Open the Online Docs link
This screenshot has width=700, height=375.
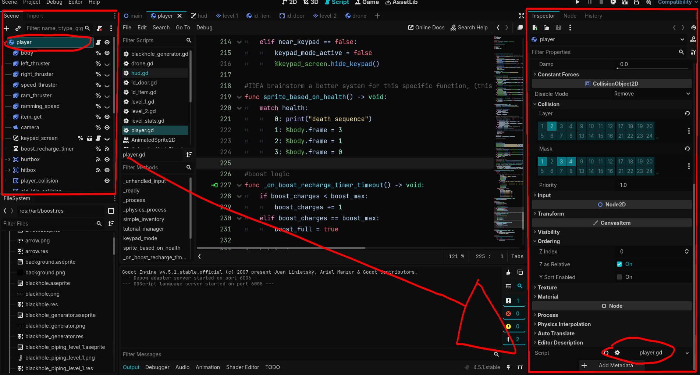[x=426, y=28]
